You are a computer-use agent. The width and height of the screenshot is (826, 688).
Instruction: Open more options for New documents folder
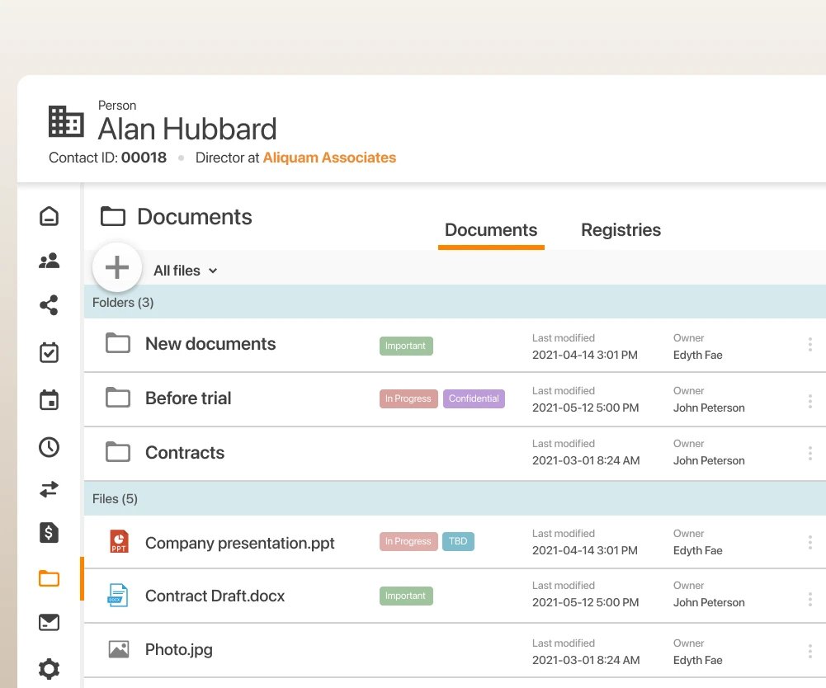coord(809,345)
